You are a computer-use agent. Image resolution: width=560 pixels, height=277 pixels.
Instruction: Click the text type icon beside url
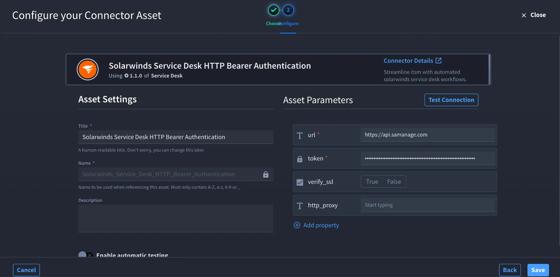tap(300, 135)
